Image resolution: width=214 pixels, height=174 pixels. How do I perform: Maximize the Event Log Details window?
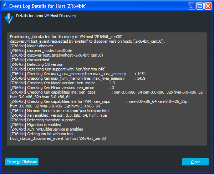(200, 6)
